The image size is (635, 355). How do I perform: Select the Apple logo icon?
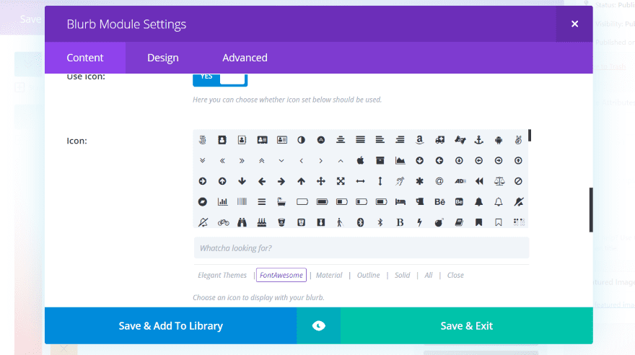coord(360,161)
